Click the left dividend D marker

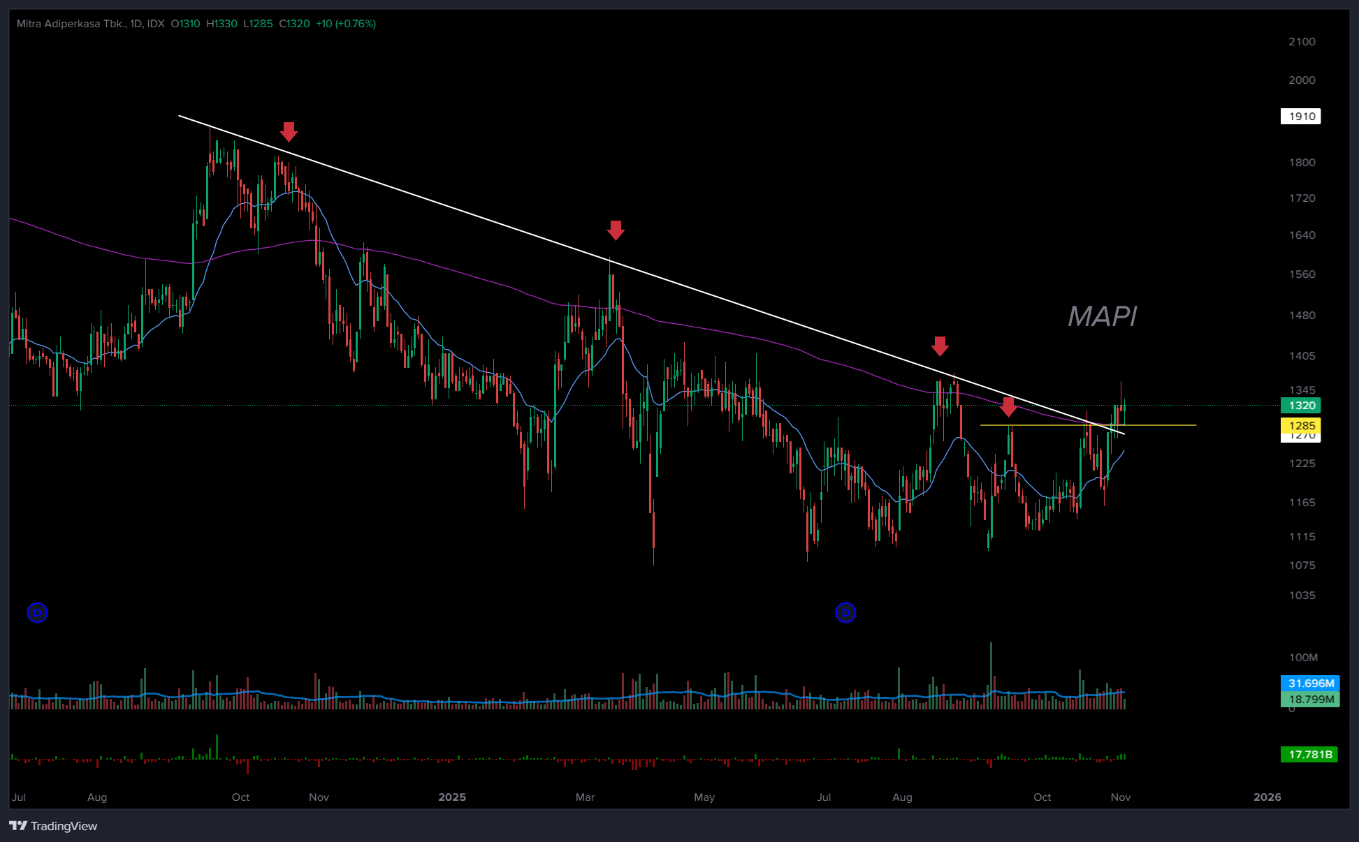[x=37, y=613]
